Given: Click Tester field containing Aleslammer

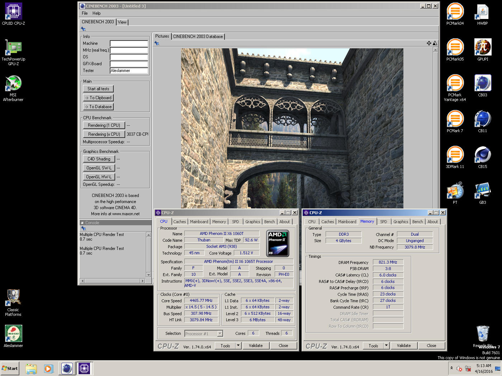Looking at the screenshot, I should 129,71.
